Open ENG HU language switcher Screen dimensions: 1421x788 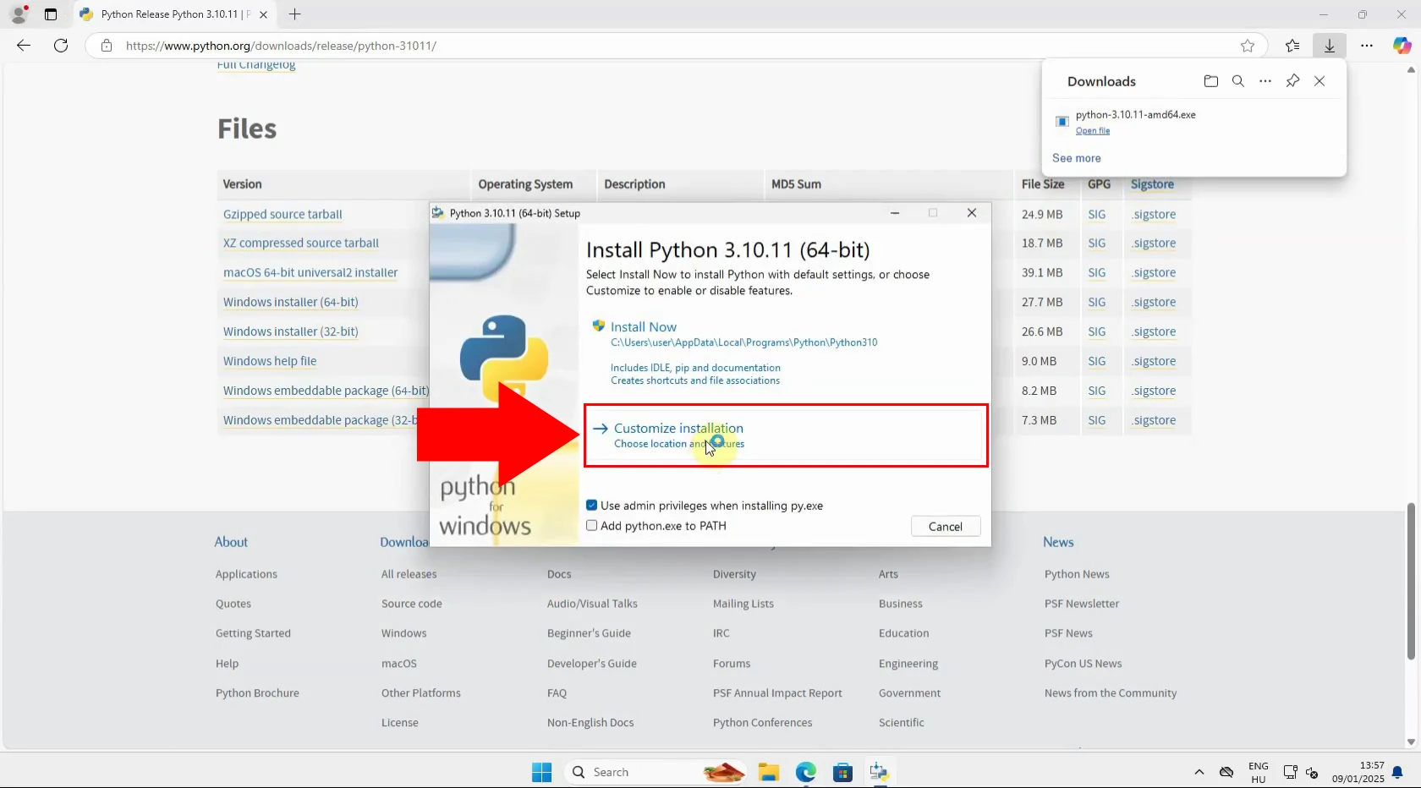tap(1259, 772)
